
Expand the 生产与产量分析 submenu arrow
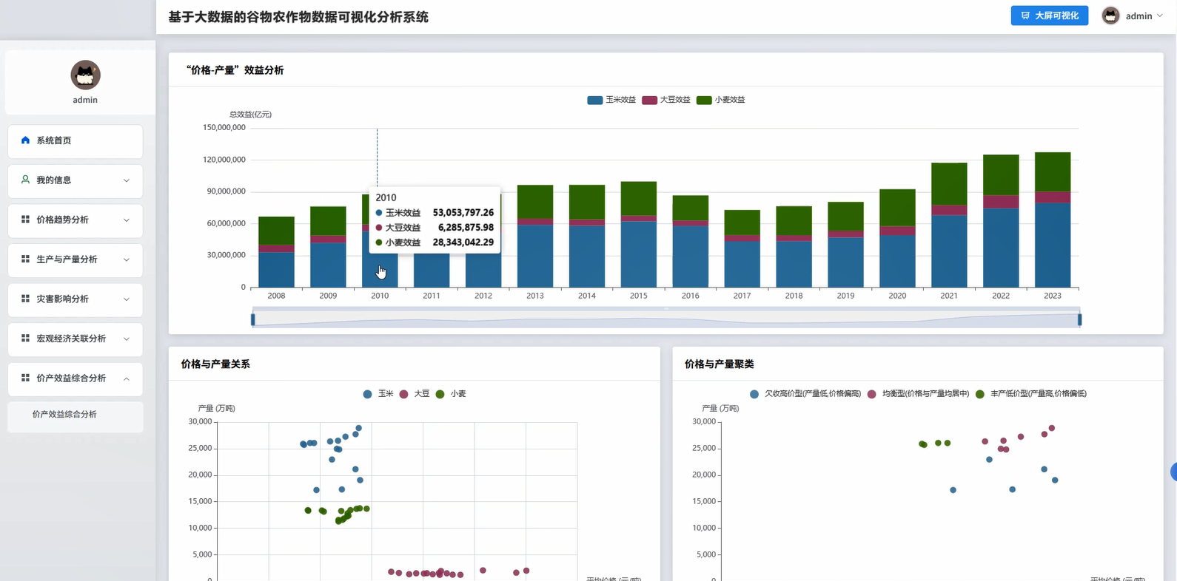click(x=127, y=259)
